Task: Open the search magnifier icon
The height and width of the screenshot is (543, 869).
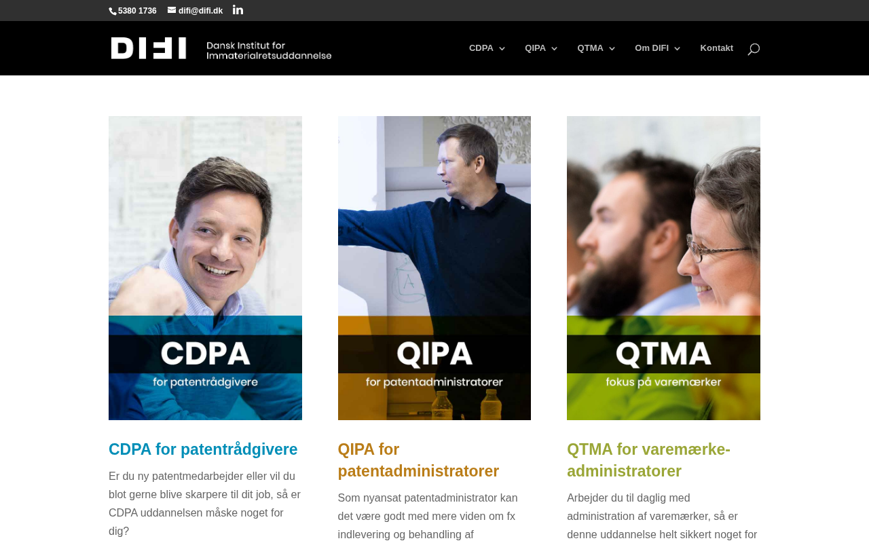Action: tap(754, 49)
